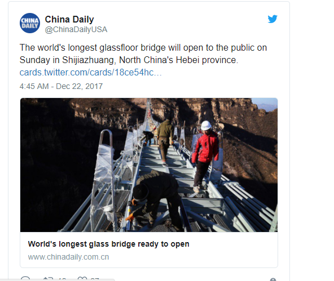Retweet using the retweet arrows icon

pyautogui.click(x=48, y=279)
